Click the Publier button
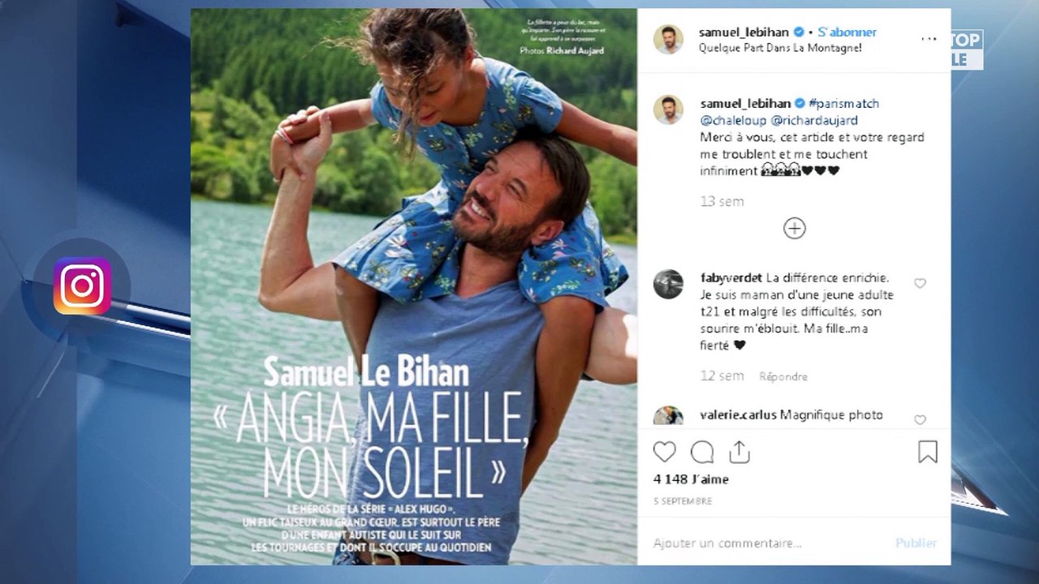Image resolution: width=1039 pixels, height=584 pixels. (916, 543)
